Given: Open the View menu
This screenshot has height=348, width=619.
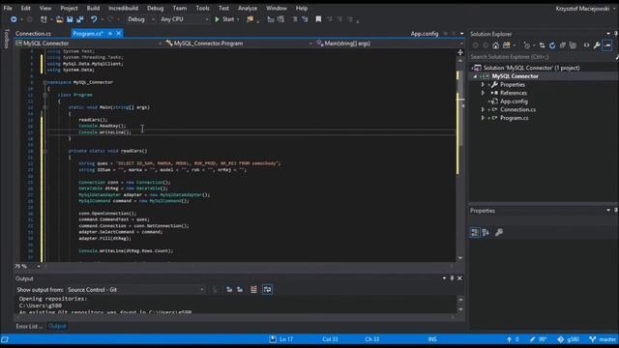Looking at the screenshot, I should pyautogui.click(x=45, y=8).
